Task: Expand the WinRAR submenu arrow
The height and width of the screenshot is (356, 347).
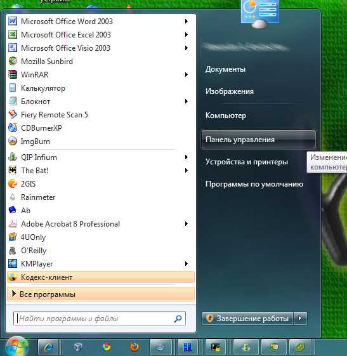Action: pyautogui.click(x=187, y=75)
